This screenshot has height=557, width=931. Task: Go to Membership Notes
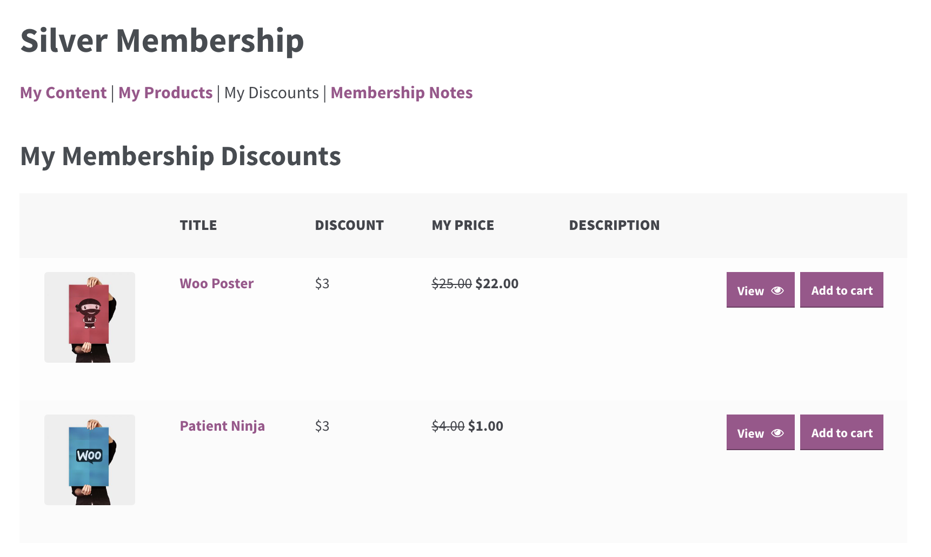[401, 93]
